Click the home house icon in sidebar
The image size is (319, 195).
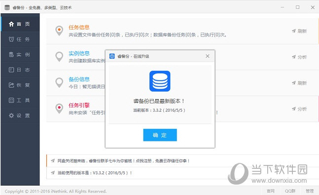coord(11,24)
